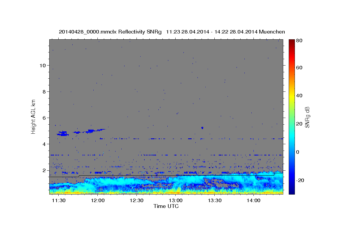Screen dimensions: 350x233
Task: Click the small blue echo at 5.2 km near 13:20
Action: [202, 128]
